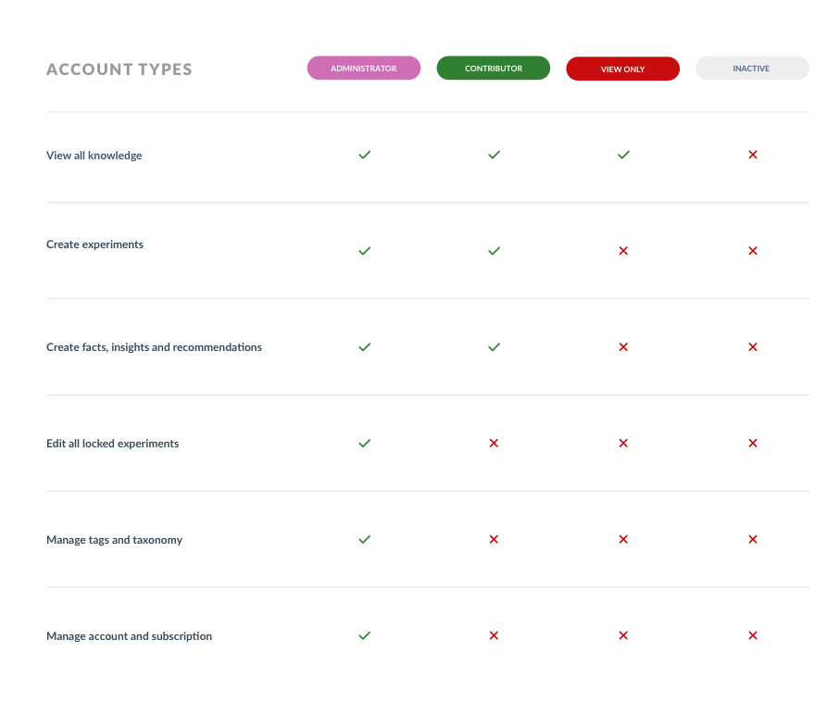Click the Administrator account type badge
The height and width of the screenshot is (703, 840).
364,68
